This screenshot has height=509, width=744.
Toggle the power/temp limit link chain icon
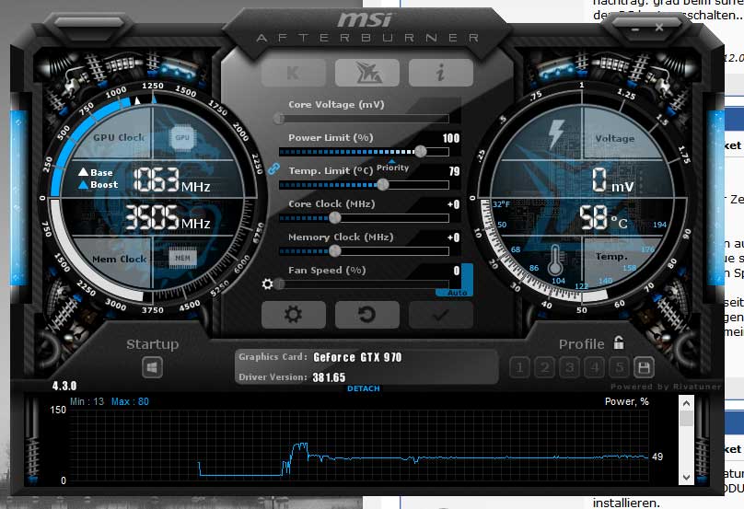click(273, 168)
